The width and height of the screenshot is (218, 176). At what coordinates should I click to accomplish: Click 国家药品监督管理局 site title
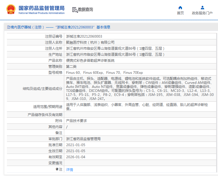click(x=41, y=8)
